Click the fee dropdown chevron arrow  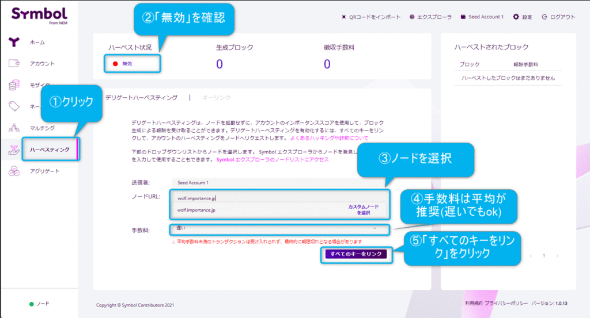point(375,228)
